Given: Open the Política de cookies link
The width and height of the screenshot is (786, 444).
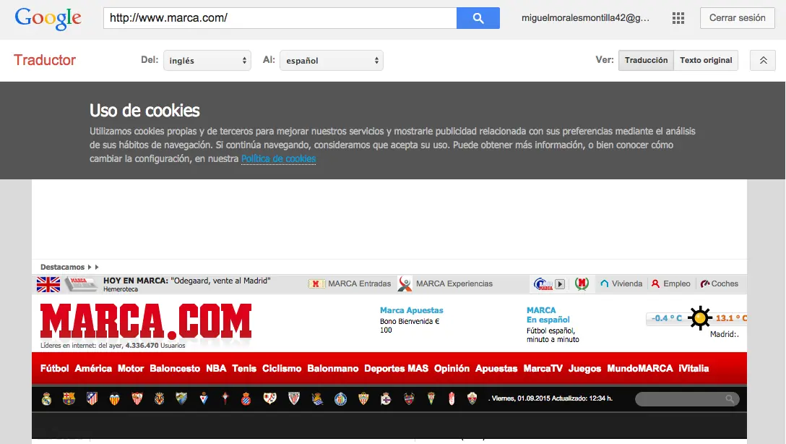Looking at the screenshot, I should 278,158.
